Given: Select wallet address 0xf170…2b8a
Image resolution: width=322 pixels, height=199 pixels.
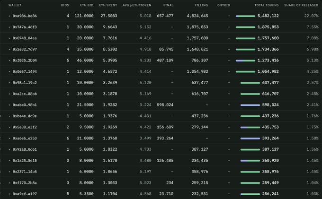Looking at the screenshot, I should point(25,183).
